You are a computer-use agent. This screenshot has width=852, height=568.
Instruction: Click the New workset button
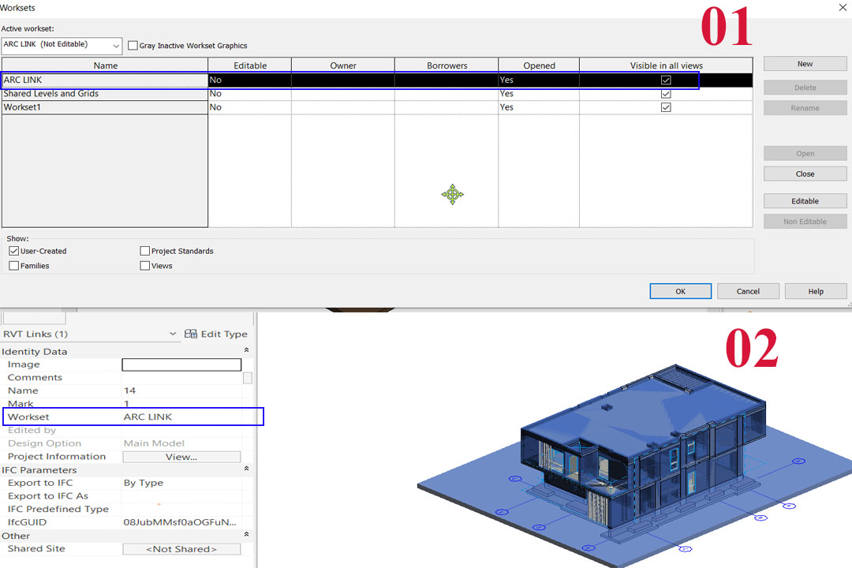coord(805,64)
